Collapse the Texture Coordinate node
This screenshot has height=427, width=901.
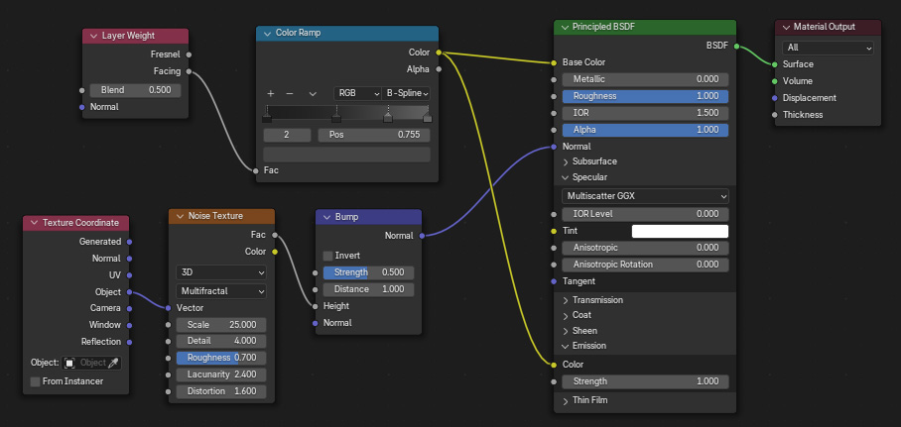click(34, 223)
